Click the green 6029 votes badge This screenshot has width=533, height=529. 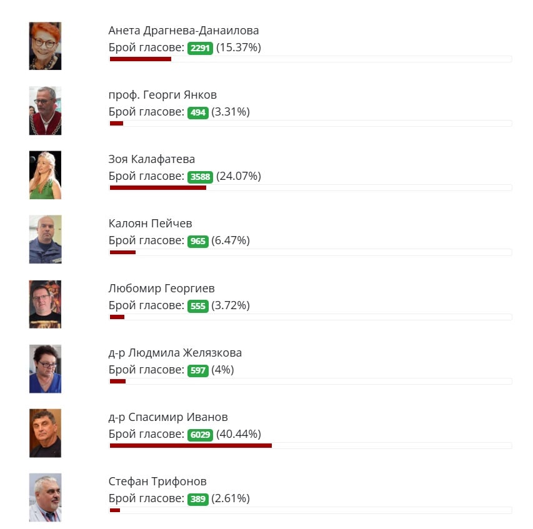(x=200, y=435)
